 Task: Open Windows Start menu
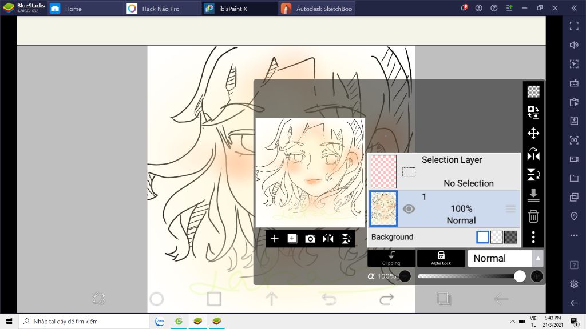(x=9, y=321)
